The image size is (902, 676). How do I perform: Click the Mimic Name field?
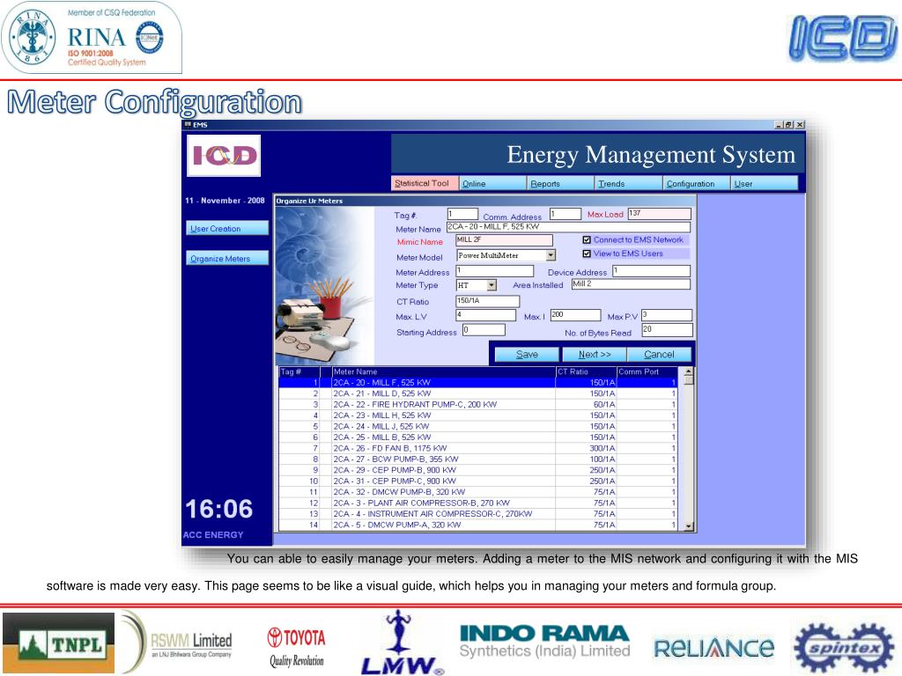(504, 240)
